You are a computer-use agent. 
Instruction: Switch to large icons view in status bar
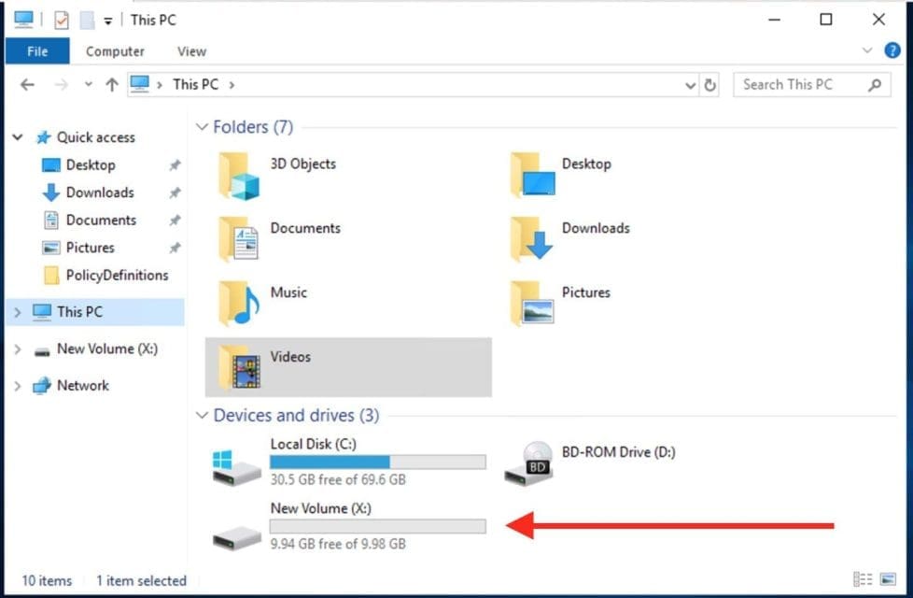pyautogui.click(x=890, y=580)
